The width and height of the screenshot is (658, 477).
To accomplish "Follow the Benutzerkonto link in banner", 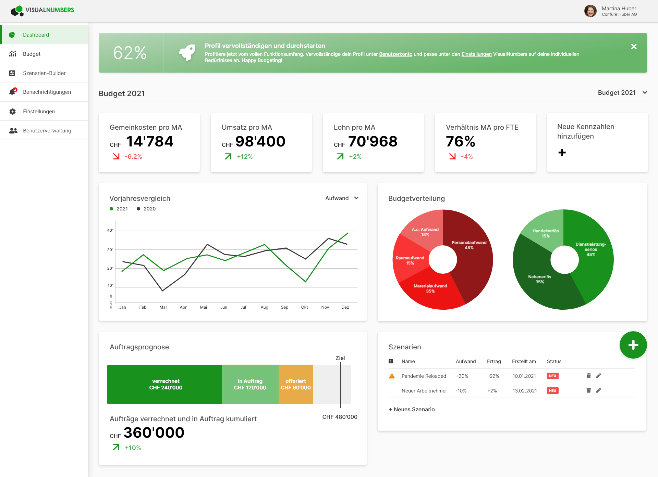I will click(395, 54).
